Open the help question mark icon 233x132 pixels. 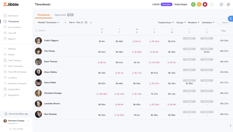coord(221,5)
